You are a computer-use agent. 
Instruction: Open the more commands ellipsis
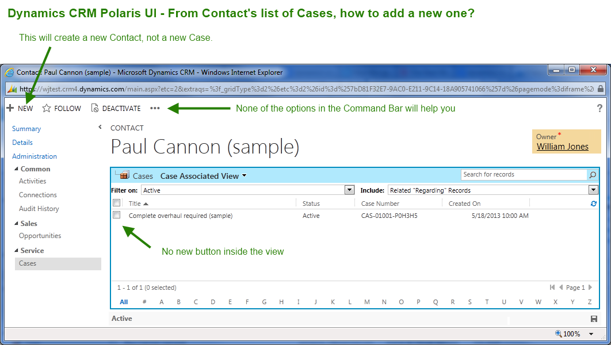click(155, 108)
